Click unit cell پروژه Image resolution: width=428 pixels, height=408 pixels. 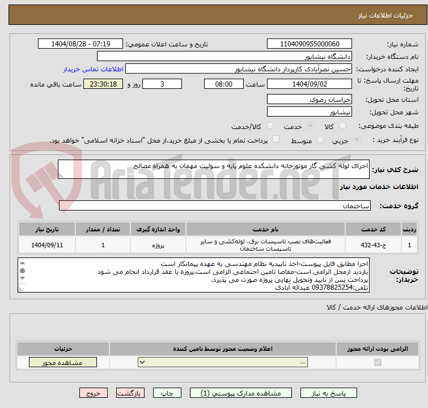tap(158, 245)
